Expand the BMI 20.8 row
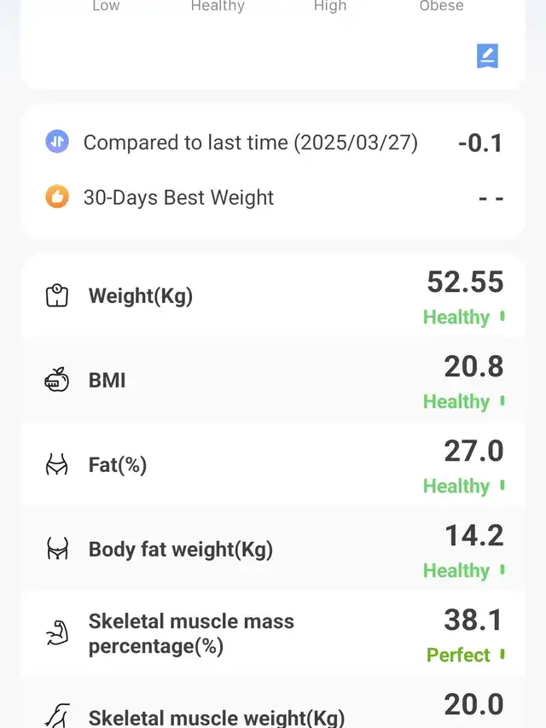546x728 pixels. pyautogui.click(x=273, y=381)
